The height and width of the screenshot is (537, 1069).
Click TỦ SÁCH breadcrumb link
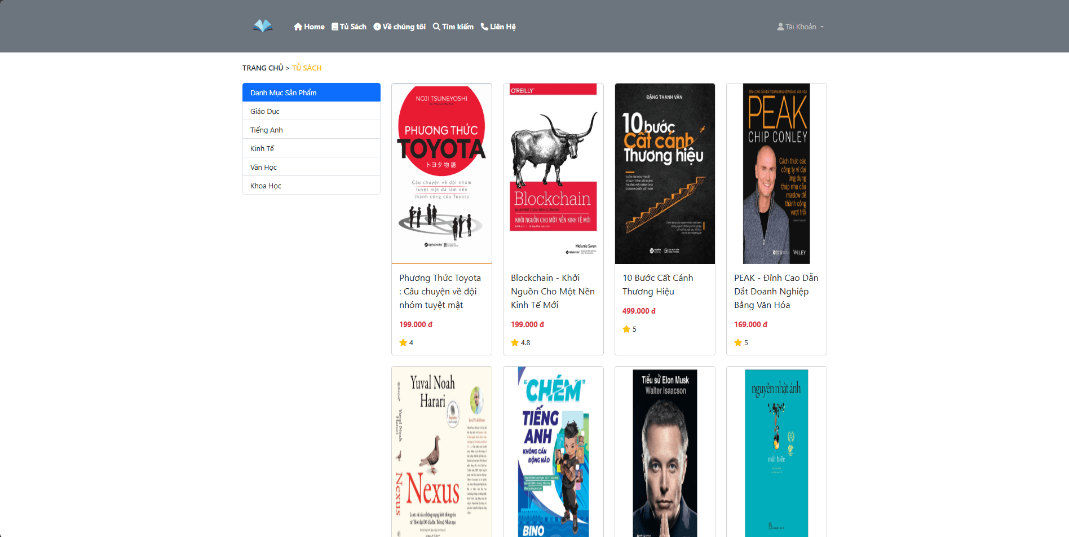point(307,68)
